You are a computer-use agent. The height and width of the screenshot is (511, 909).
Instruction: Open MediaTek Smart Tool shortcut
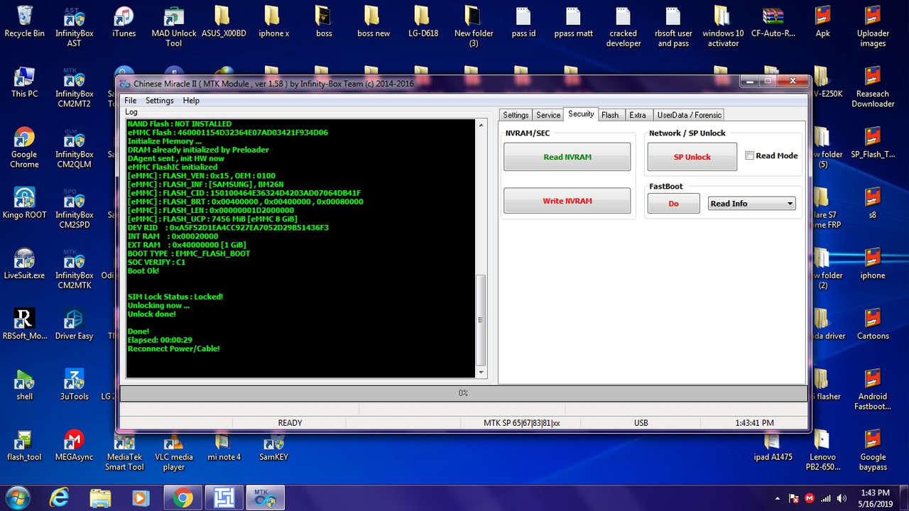pyautogui.click(x=124, y=451)
